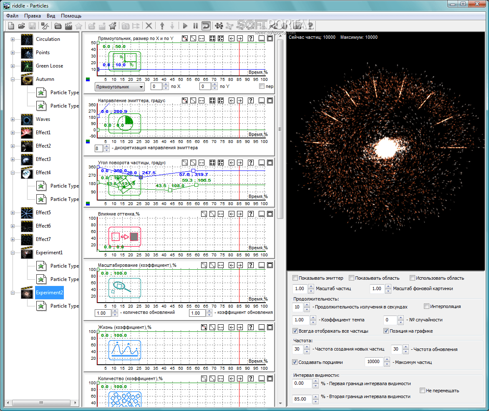The height and width of the screenshot is (411, 489).
Task: Open the Помощь menu
Action: [x=71, y=16]
